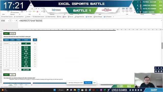This screenshot has width=163, height=92.
Task: Click the Save quick toolbar button
Action: click(x=64, y=17)
